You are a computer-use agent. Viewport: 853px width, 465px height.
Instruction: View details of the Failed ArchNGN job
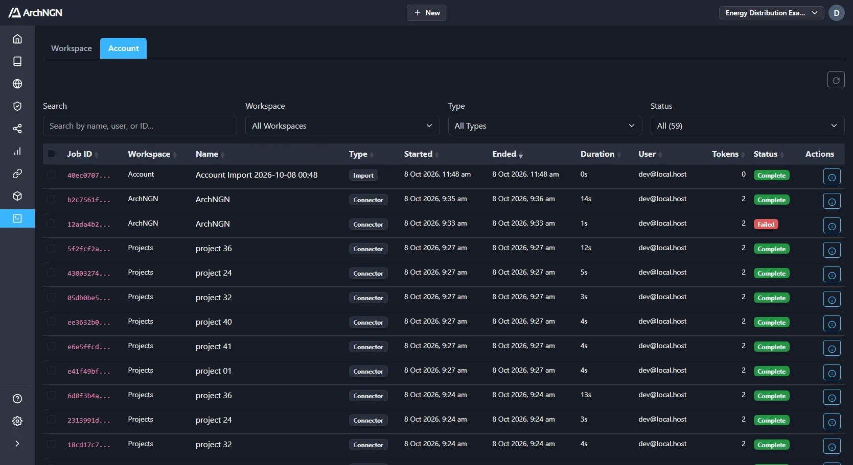[832, 226]
